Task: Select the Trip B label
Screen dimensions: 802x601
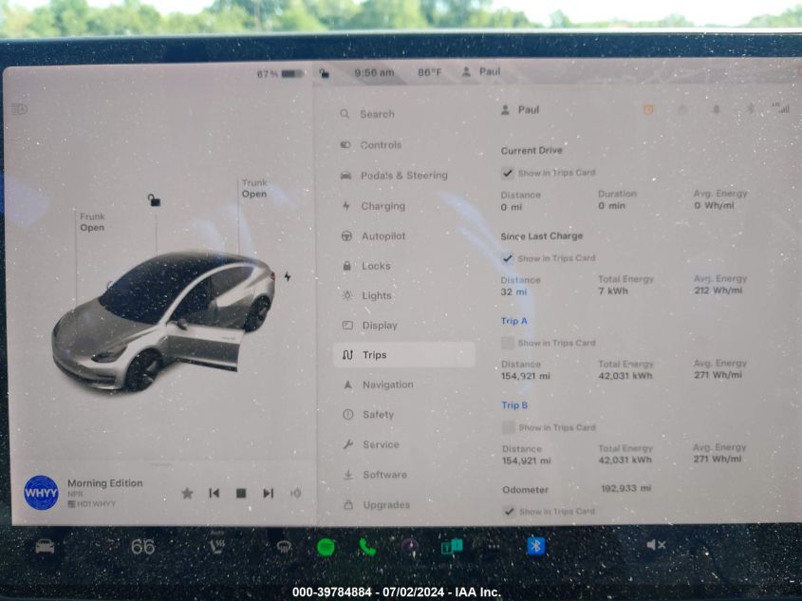Action: [513, 404]
